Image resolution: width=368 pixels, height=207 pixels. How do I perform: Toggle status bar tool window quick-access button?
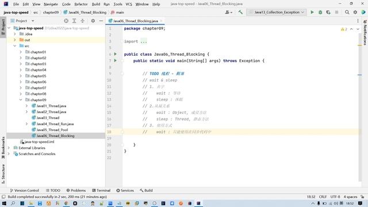tap(3, 197)
